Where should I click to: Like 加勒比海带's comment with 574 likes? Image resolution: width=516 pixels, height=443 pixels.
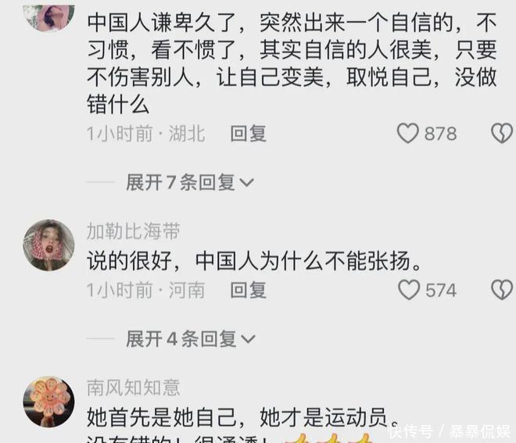[x=409, y=290]
